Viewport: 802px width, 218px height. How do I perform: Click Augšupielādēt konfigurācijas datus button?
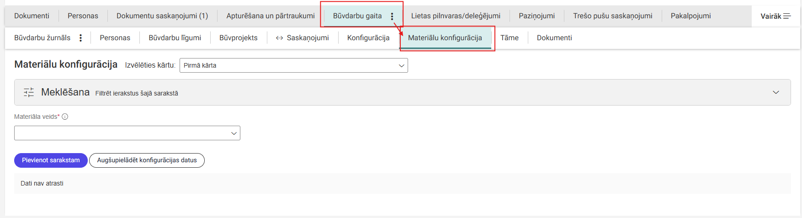point(147,160)
